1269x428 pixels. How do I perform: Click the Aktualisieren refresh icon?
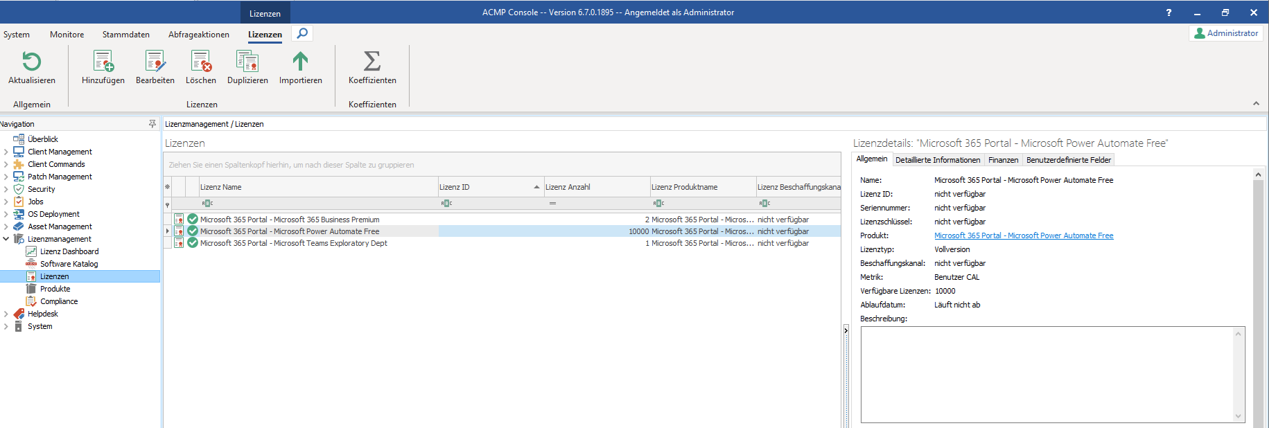coord(32,62)
